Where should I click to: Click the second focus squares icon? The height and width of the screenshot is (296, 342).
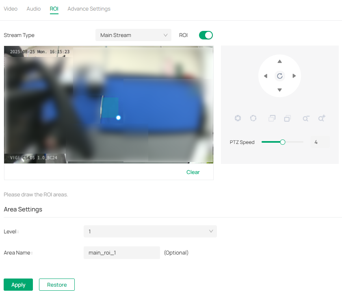(287, 118)
